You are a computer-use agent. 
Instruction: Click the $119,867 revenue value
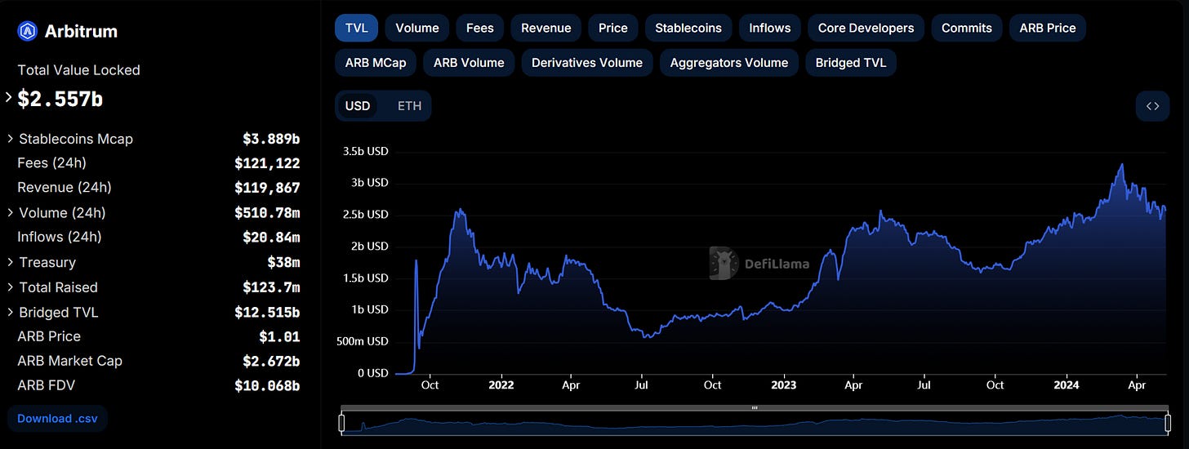(267, 188)
